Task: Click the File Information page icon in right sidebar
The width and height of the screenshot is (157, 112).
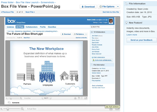Action: tap(126, 4)
